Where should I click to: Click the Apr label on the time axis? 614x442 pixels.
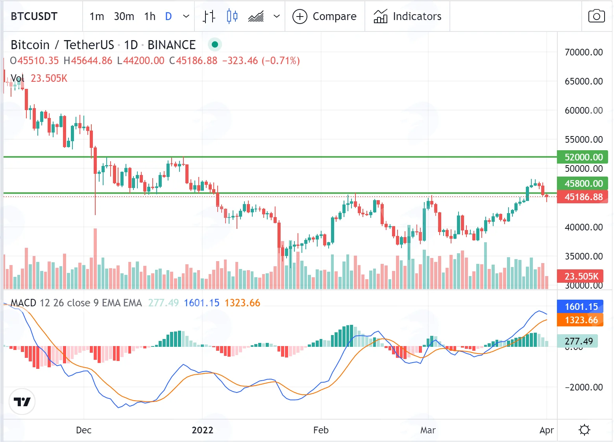pos(546,430)
